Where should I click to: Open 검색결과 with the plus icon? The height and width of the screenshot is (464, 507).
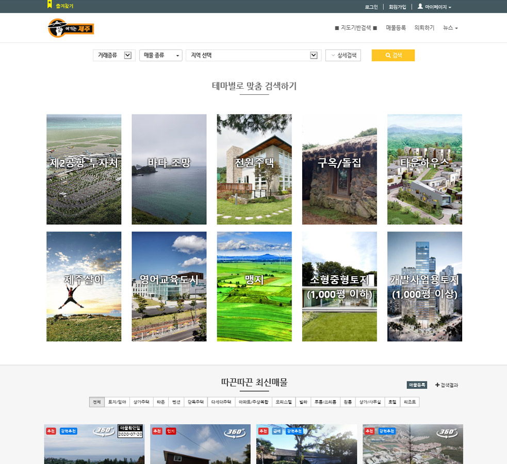tap(446, 385)
